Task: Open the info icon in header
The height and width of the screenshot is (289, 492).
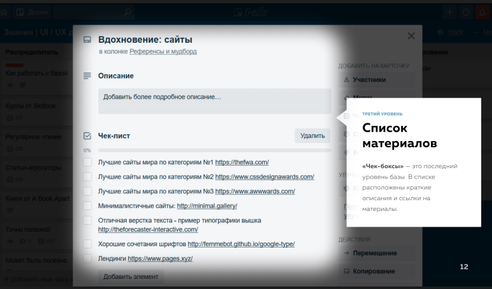Action: pyautogui.click(x=466, y=12)
